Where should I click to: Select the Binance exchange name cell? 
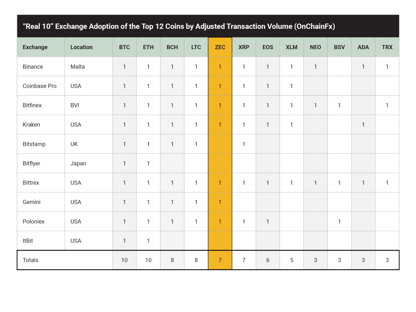pyautogui.click(x=33, y=67)
